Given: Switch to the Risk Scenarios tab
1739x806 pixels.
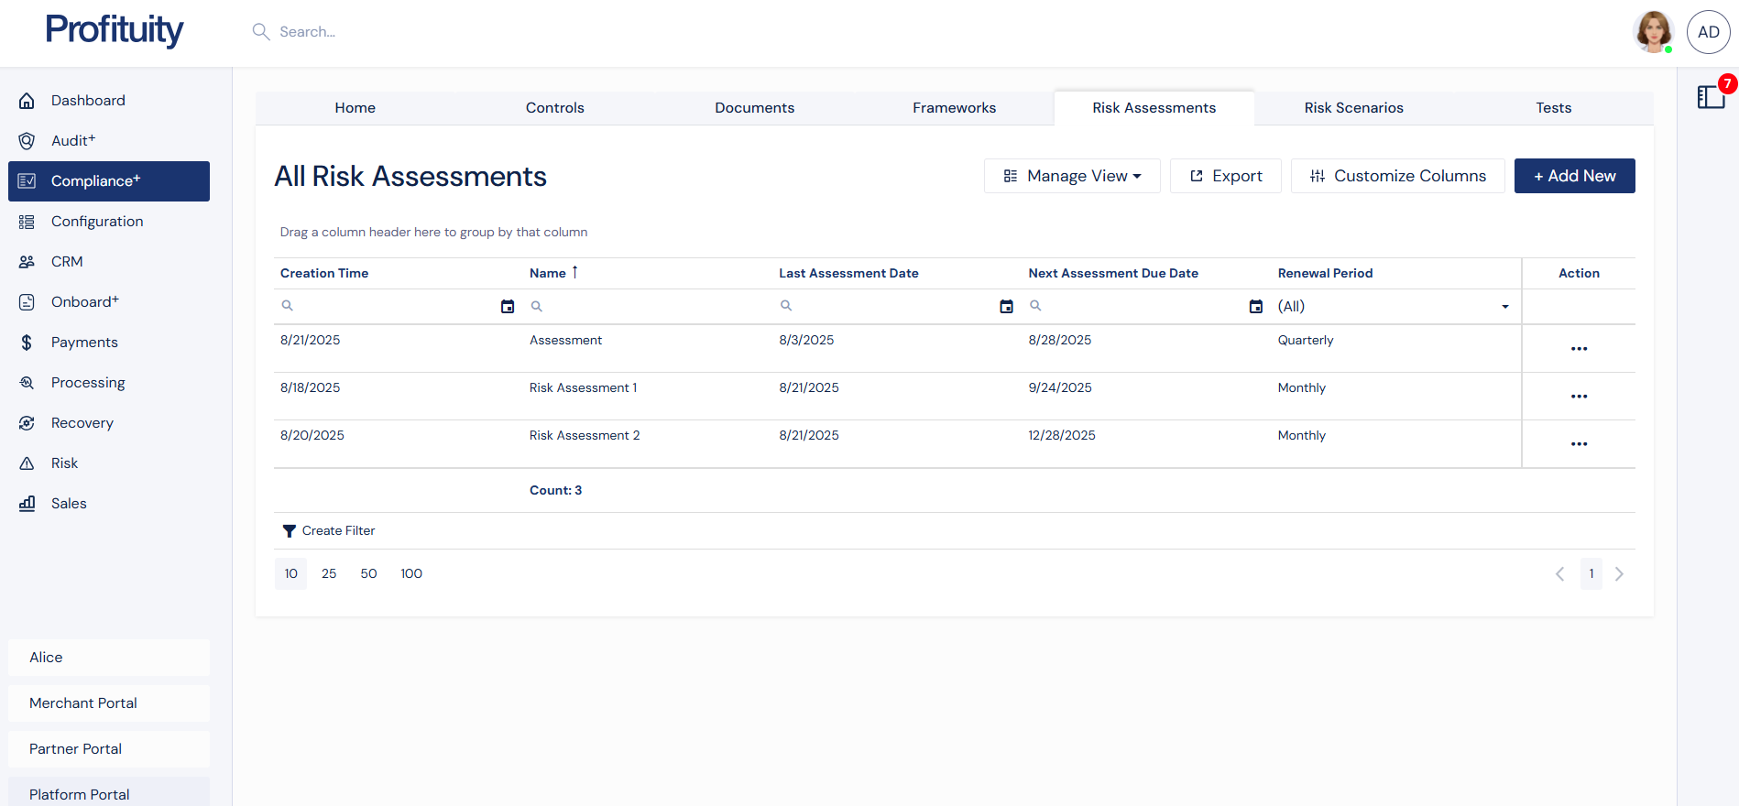Looking at the screenshot, I should (1353, 108).
